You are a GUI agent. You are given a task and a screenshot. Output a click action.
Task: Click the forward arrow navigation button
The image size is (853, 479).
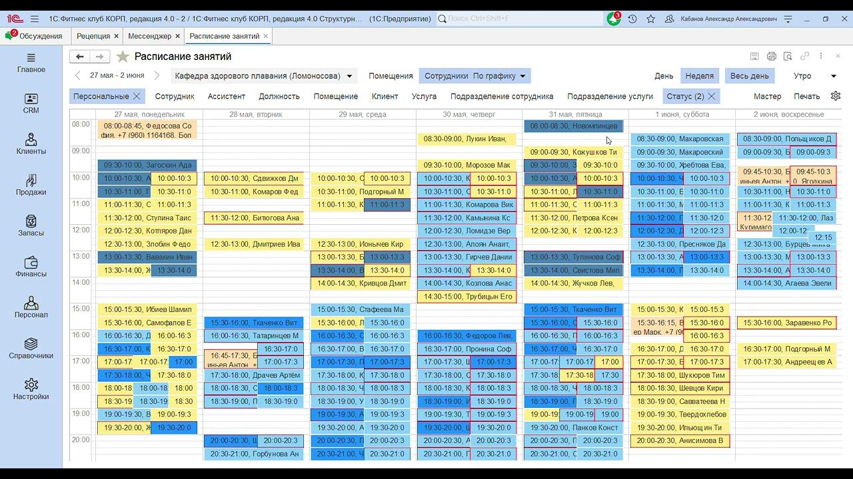(x=99, y=57)
